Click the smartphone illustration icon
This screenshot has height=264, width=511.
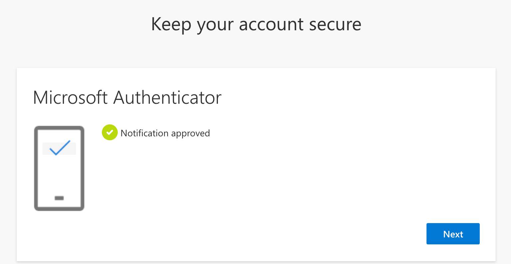tap(59, 168)
